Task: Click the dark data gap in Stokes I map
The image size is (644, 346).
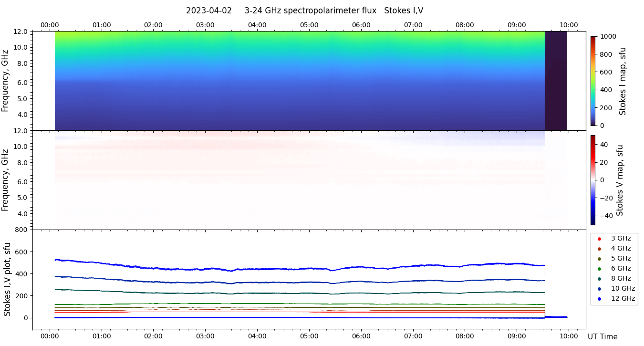Action: [556, 81]
